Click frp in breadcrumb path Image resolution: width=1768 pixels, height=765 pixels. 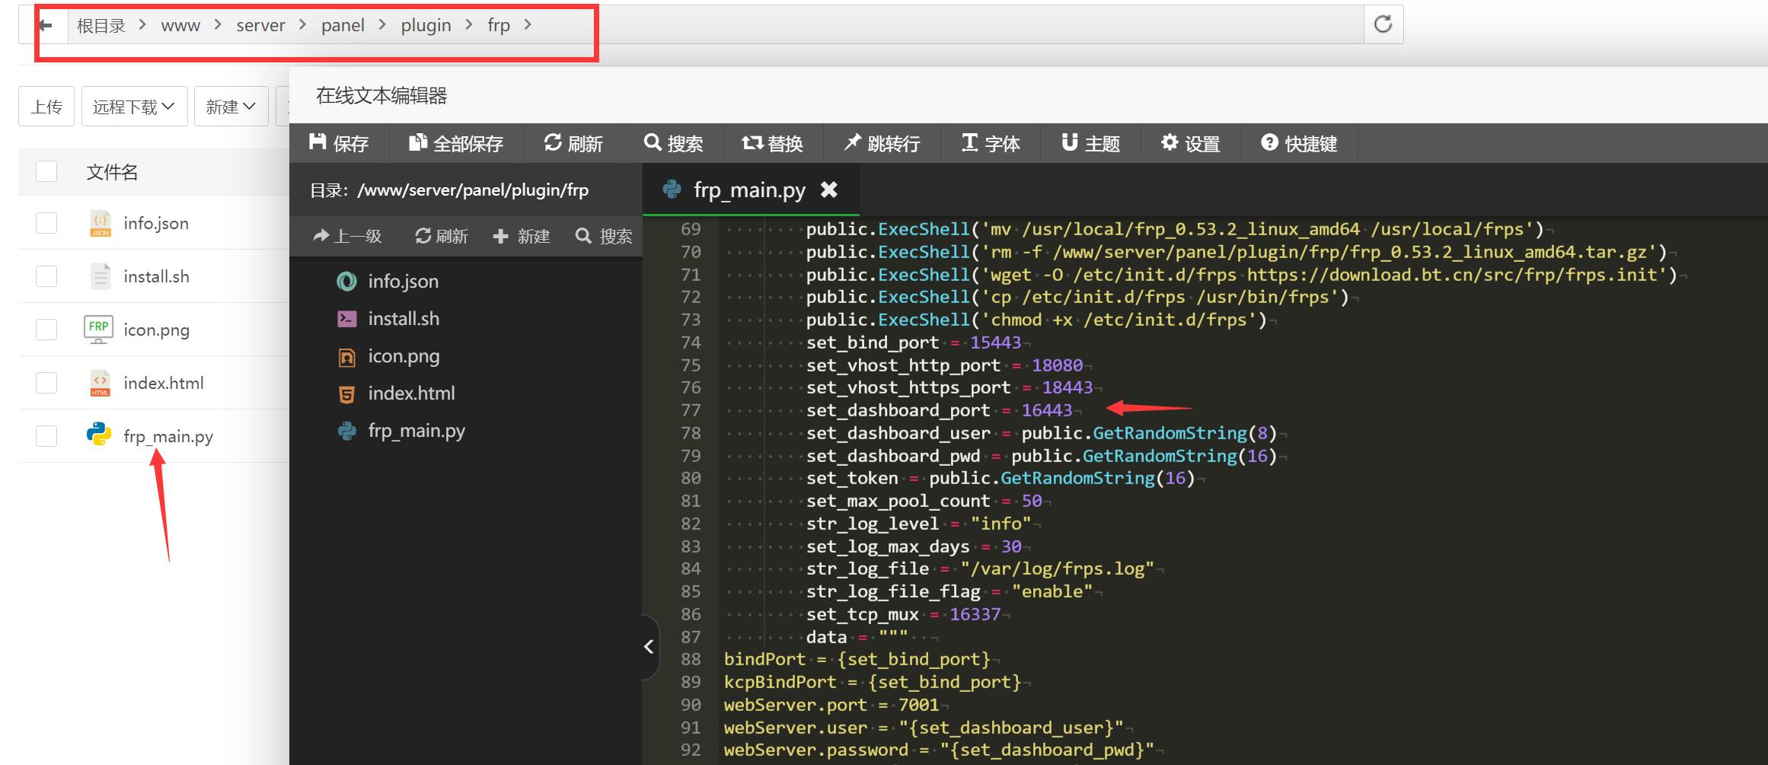tap(499, 26)
